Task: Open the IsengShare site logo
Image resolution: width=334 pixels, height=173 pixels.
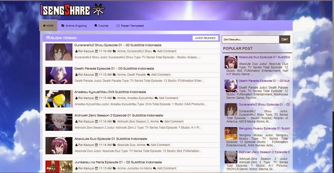Action: pyautogui.click(x=72, y=10)
